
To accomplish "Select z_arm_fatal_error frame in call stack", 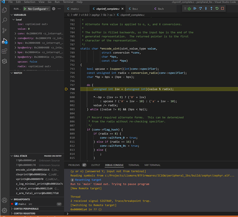I will point(37,193).
